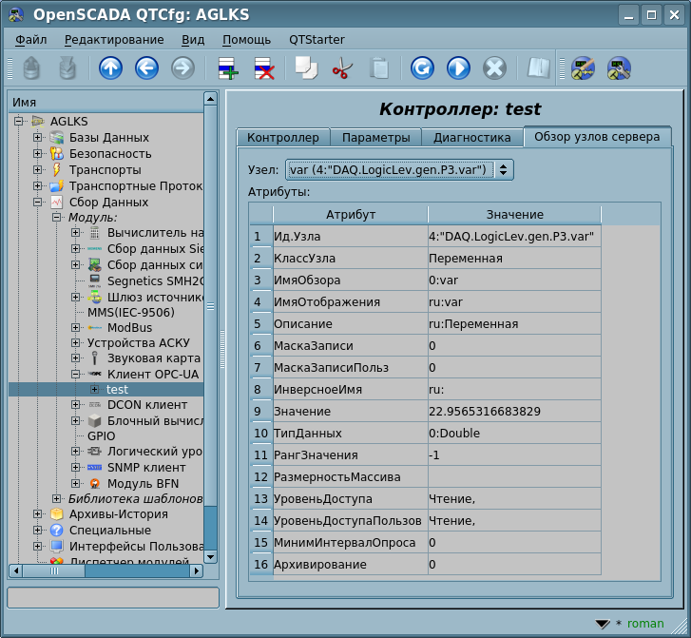Click the Атрибут column header

coord(351,215)
